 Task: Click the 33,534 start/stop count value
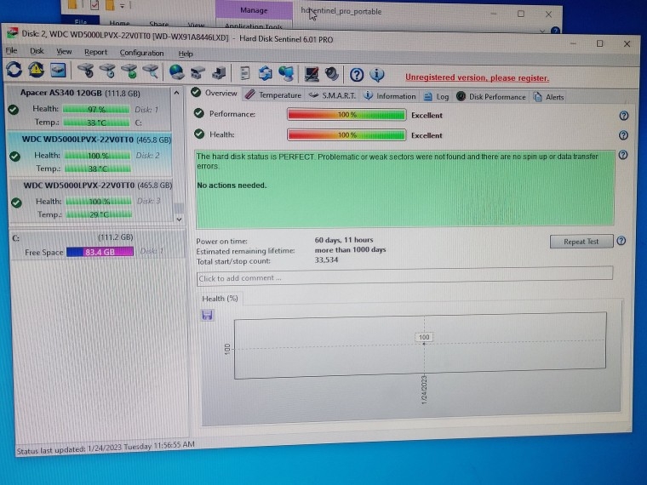(326, 260)
